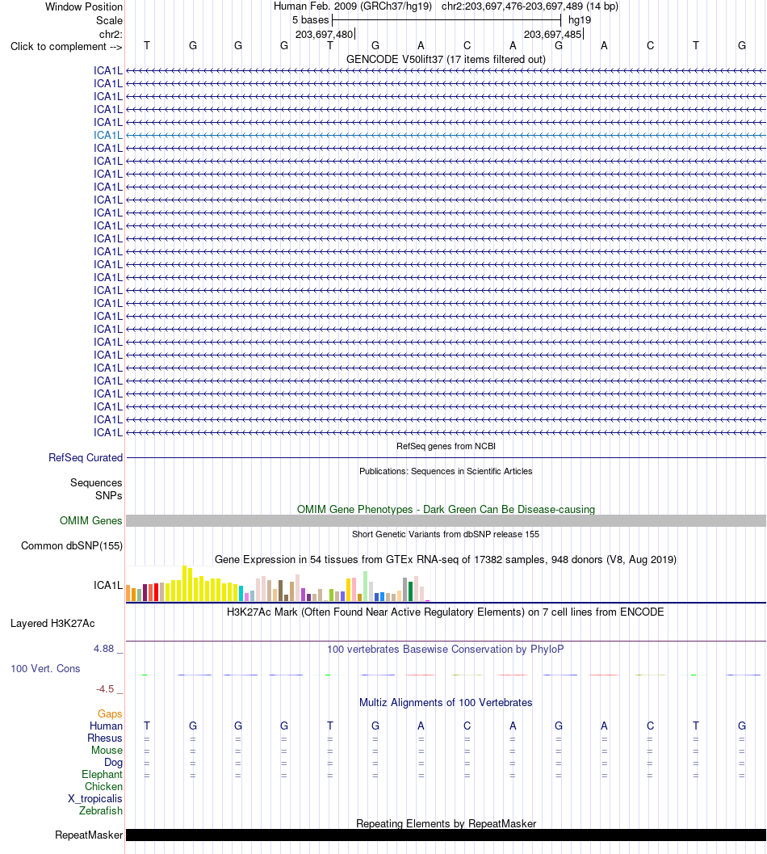Click the 100 Vert. Cons track label
This screenshot has width=767, height=854.
46,669
